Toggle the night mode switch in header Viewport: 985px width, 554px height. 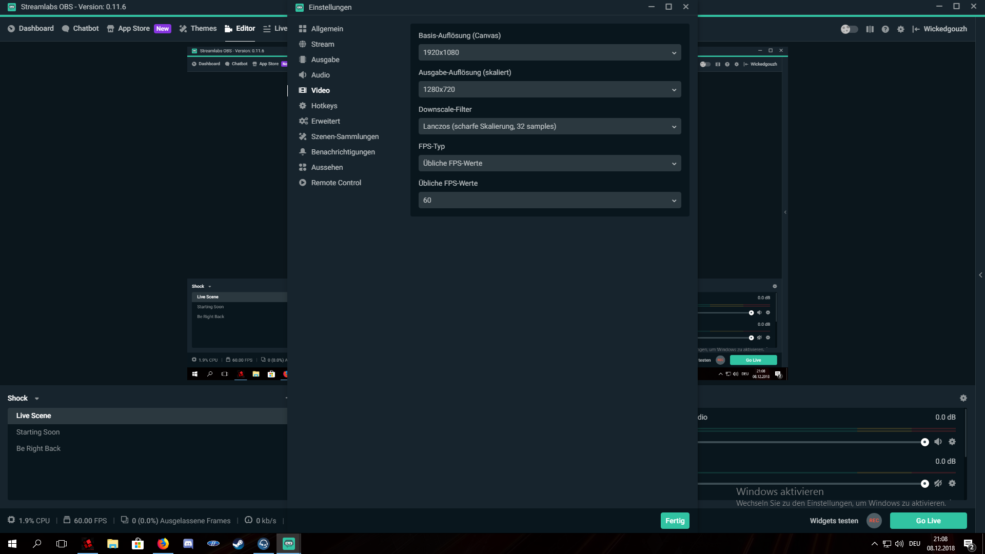click(849, 29)
